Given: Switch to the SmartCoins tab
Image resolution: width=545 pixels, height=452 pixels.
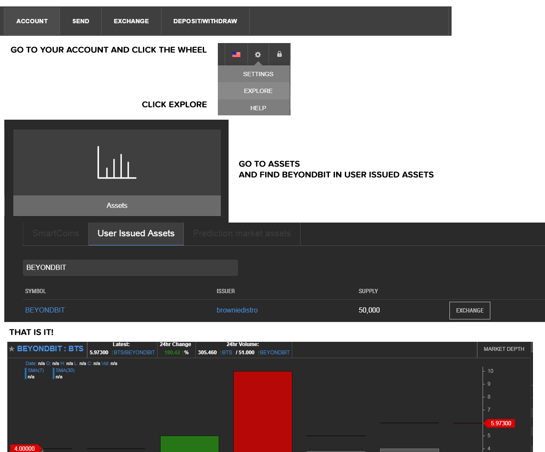Looking at the screenshot, I should pos(56,233).
